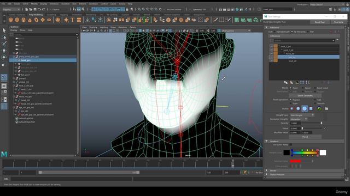350x196 pixels.
Task: Click the open scene folder icon
Action: [x=31, y=9]
